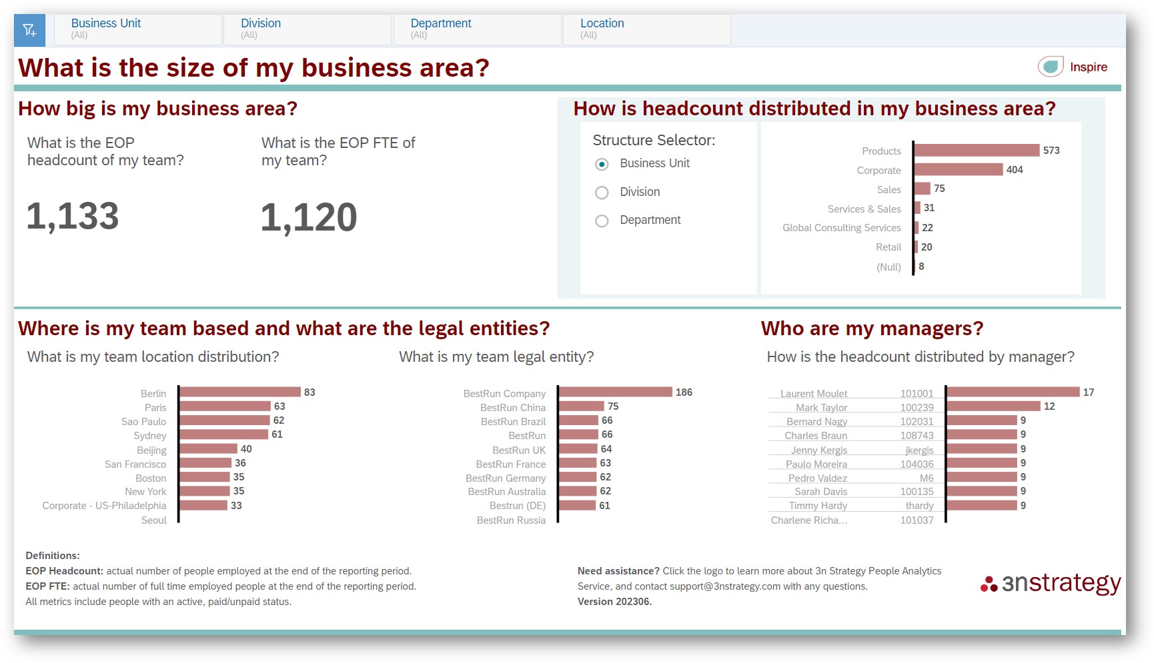Click the teal Inspire drop icon
This screenshot has width=1154, height=663.
click(x=1050, y=66)
